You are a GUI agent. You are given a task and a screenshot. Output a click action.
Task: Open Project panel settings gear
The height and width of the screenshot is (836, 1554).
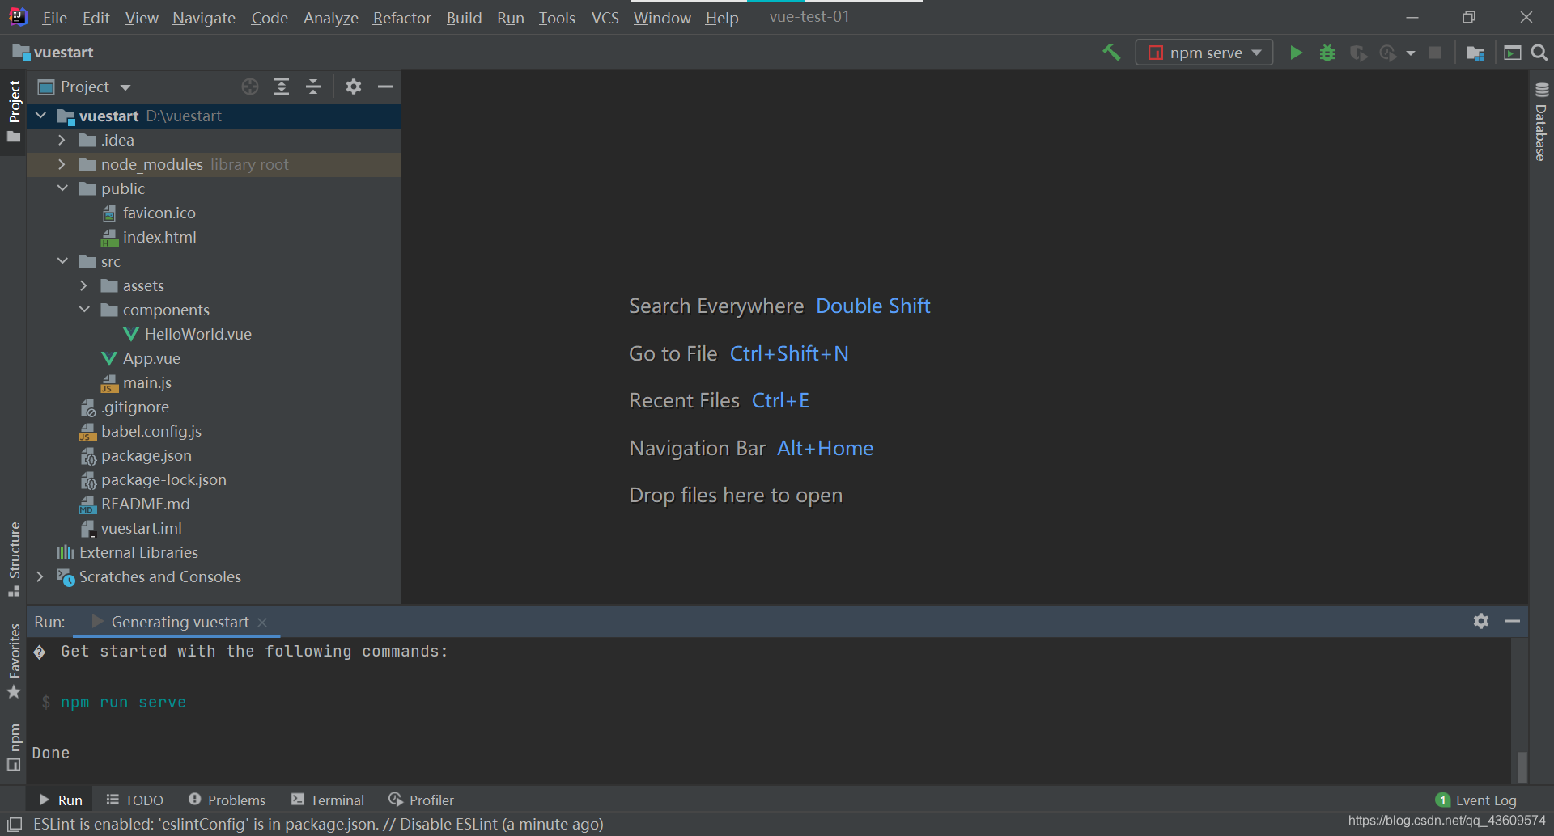[354, 87]
